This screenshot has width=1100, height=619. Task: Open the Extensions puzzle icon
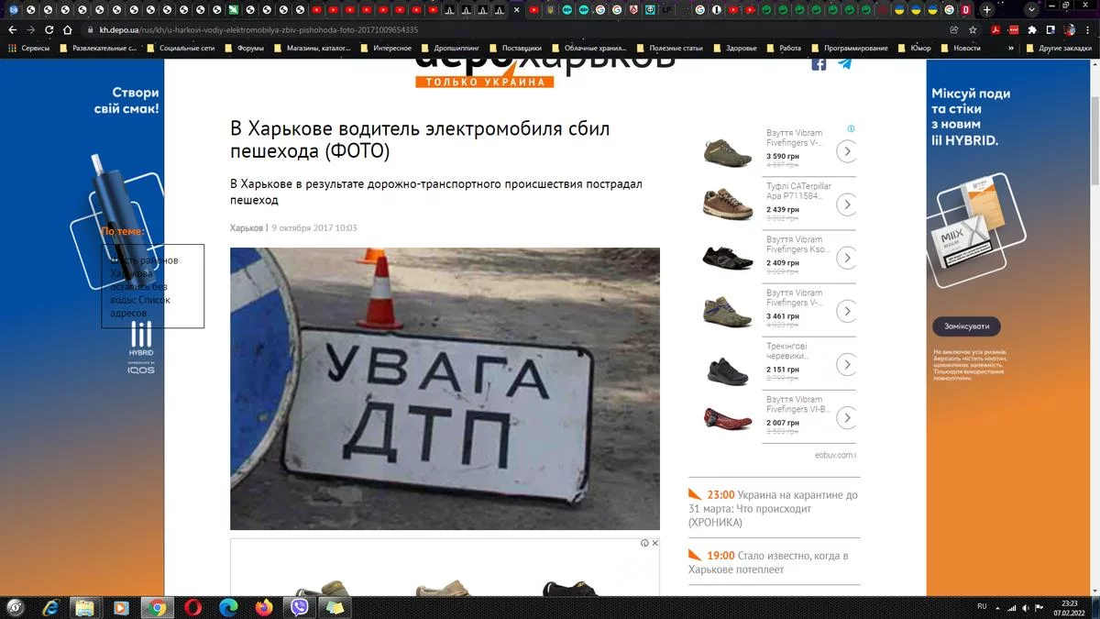tap(1032, 29)
